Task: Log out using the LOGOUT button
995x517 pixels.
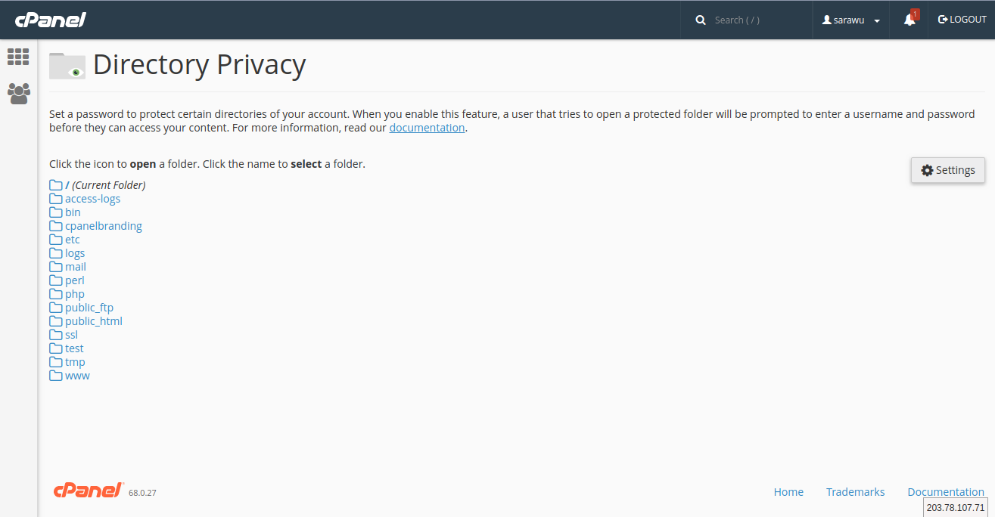Action: [x=962, y=20]
